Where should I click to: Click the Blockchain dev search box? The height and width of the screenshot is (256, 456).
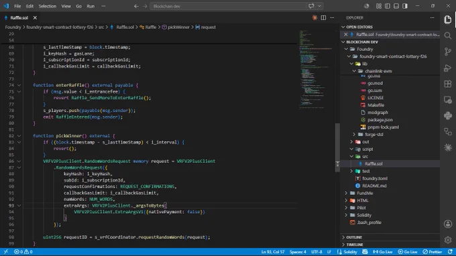(x=228, y=6)
